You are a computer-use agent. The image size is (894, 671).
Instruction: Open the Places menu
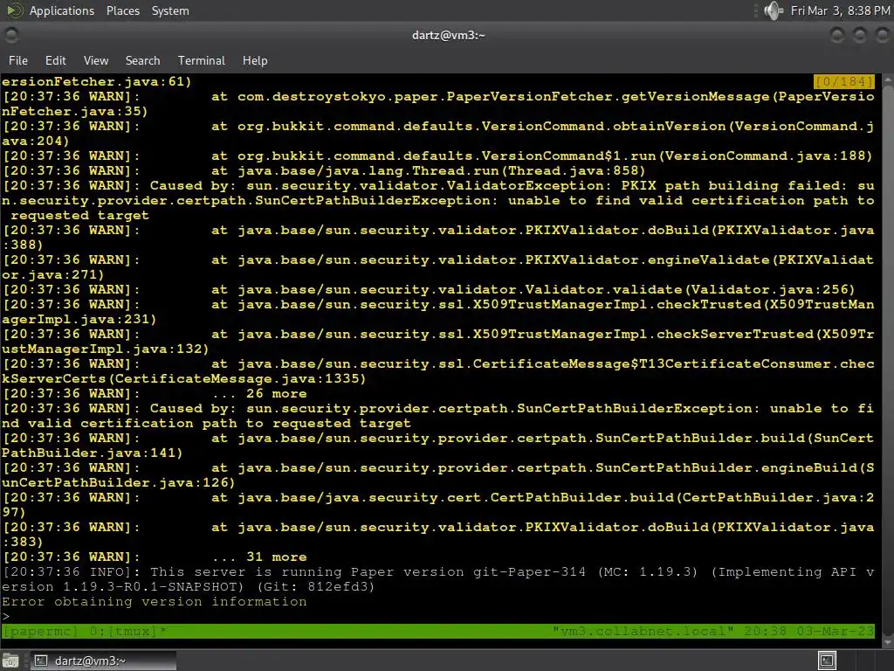tap(122, 10)
